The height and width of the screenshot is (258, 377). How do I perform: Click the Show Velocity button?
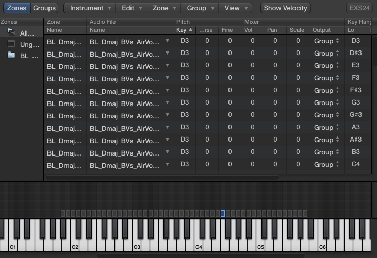pyautogui.click(x=285, y=8)
